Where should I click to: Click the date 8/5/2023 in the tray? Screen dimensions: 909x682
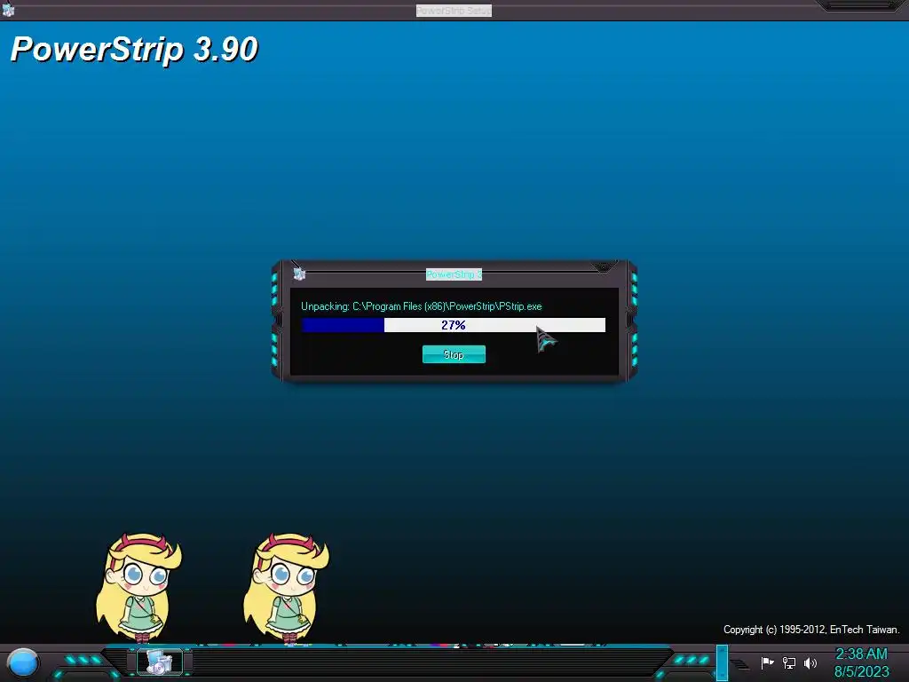(x=861, y=672)
